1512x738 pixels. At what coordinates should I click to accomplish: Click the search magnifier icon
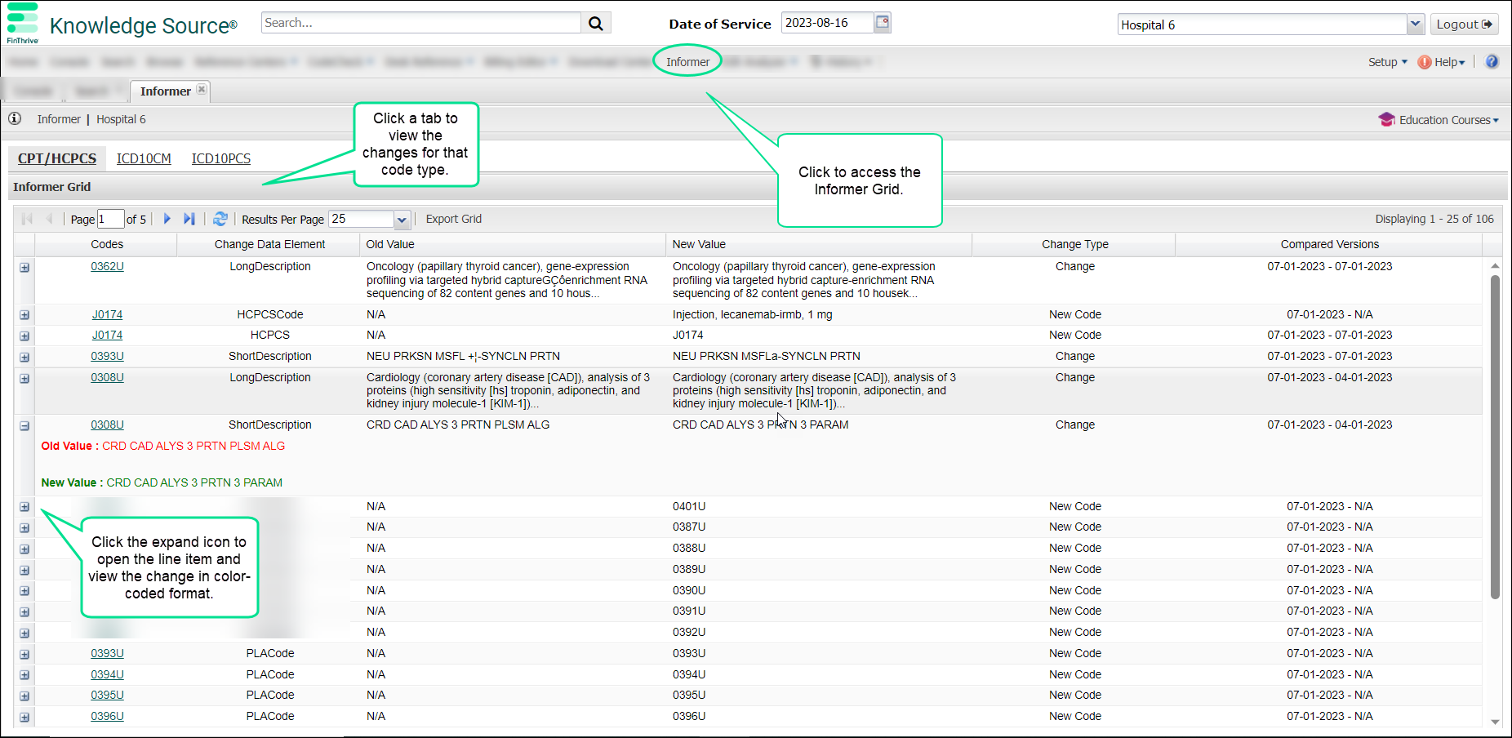tap(596, 24)
